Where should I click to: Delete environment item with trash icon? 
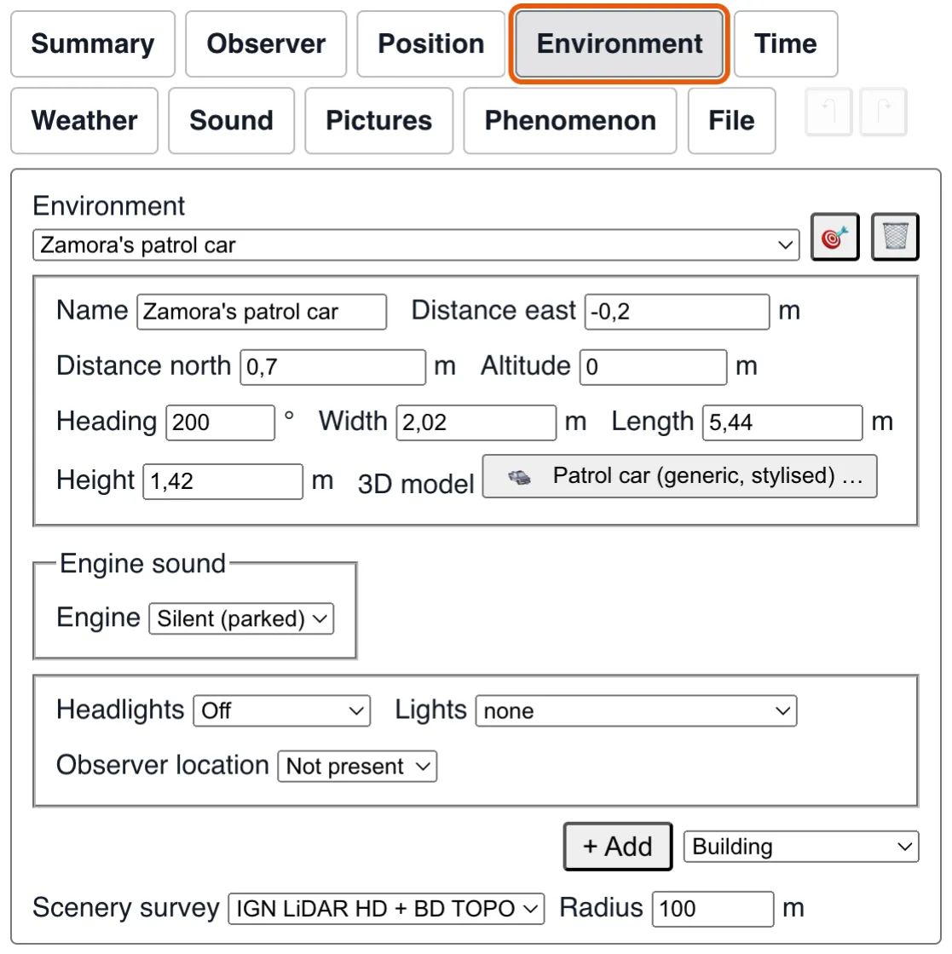pos(895,237)
